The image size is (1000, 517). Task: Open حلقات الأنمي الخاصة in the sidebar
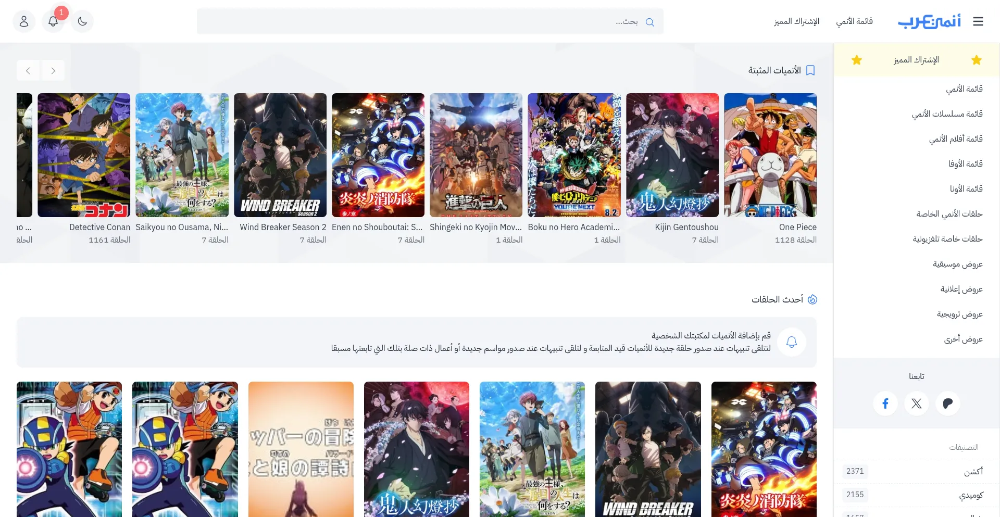tap(949, 214)
